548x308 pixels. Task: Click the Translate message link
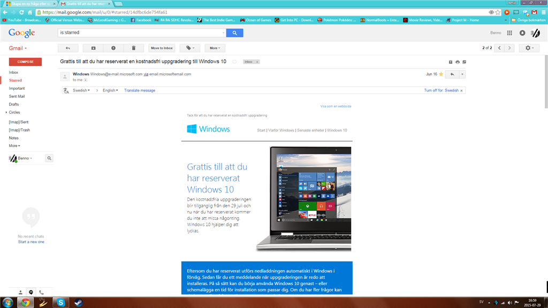click(x=140, y=90)
